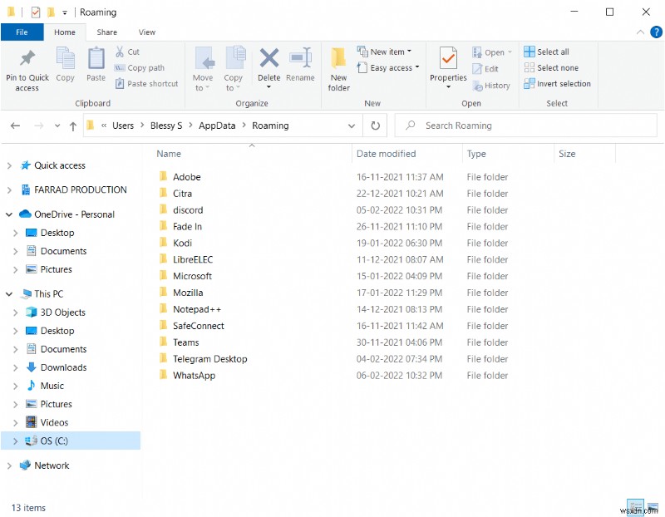This screenshot has width=665, height=517.
Task: Open the Move to menu
Action: [203, 70]
